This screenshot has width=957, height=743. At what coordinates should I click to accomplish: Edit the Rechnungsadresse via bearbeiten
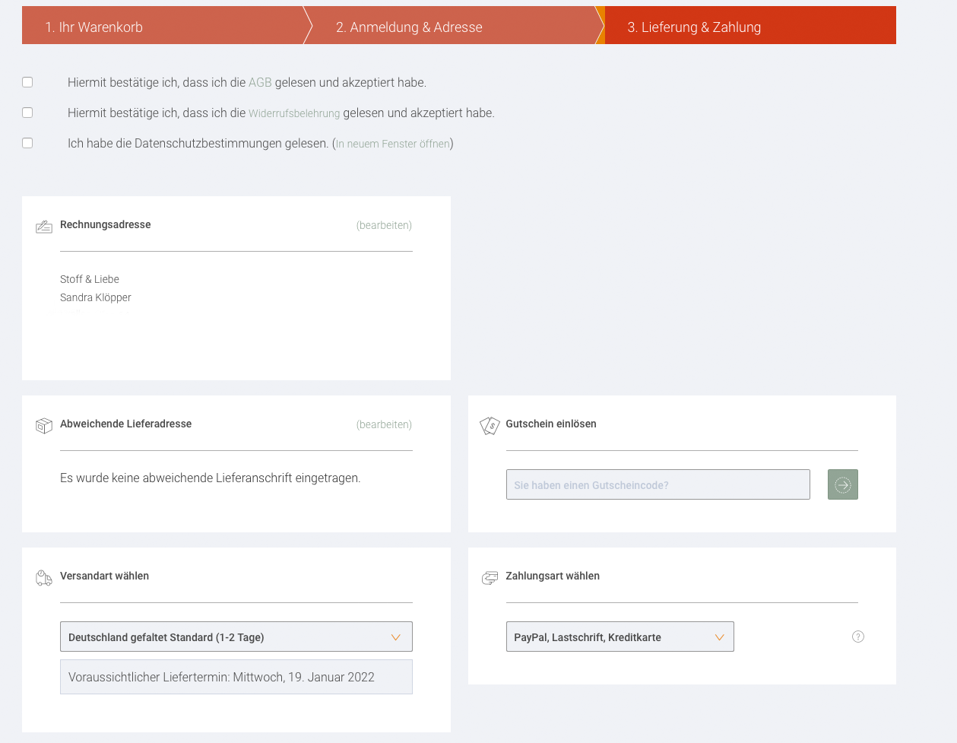[x=384, y=225]
